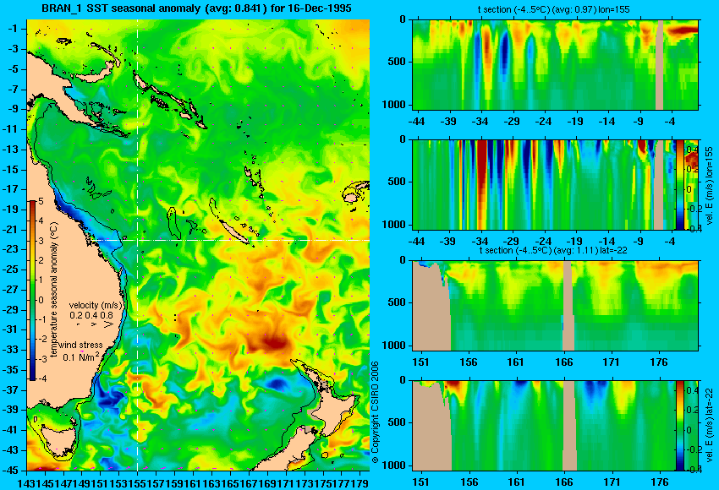This screenshot has width=719, height=490.
Task: Click the '500' depth tick of the lon=155 temperature section
Action: point(397,62)
